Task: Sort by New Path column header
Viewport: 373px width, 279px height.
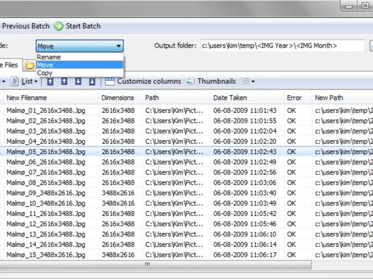Action: coord(342,98)
